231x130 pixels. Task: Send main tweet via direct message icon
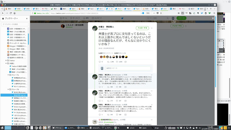[x=125, y=62]
